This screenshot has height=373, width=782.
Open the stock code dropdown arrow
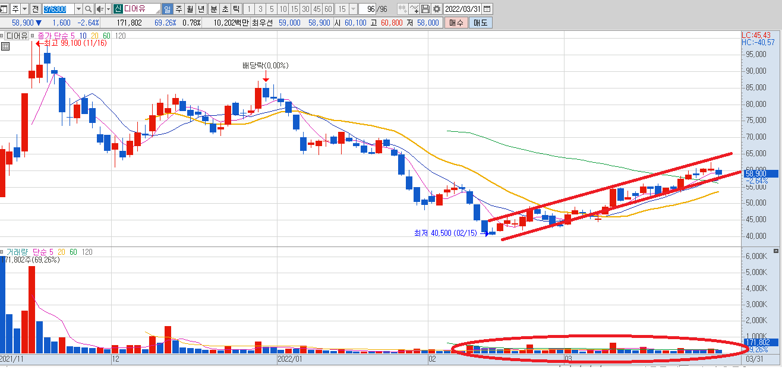78,9
